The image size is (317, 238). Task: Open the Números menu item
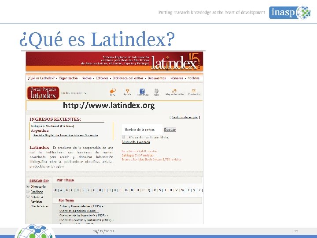tap(177, 78)
